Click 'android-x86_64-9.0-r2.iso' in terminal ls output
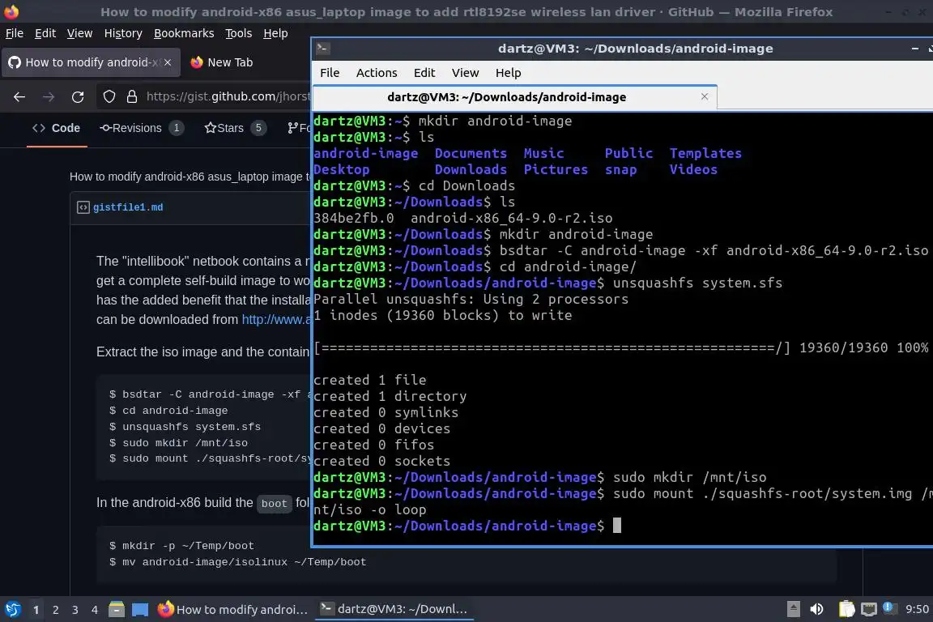This screenshot has height=622, width=933. [511, 219]
